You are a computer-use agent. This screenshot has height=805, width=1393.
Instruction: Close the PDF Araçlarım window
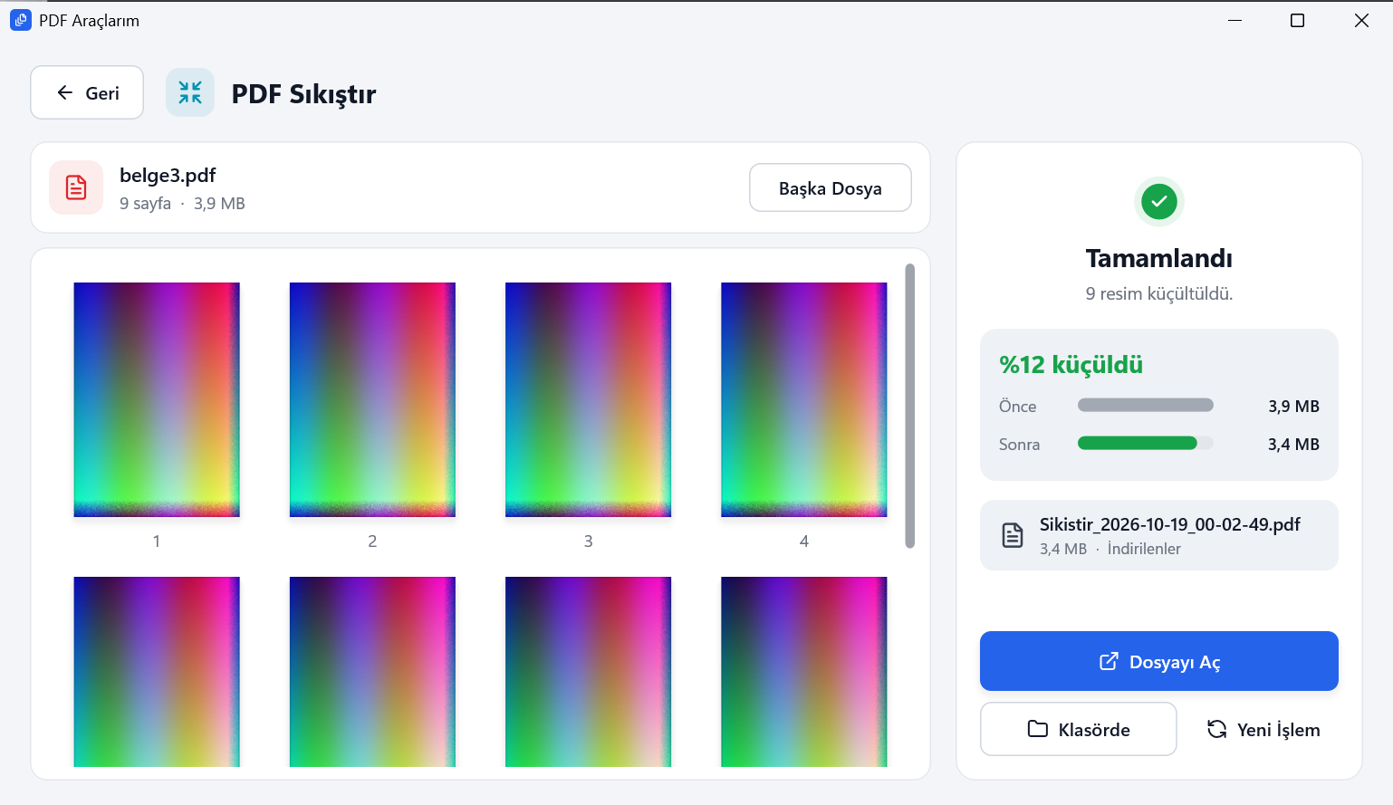pos(1361,20)
